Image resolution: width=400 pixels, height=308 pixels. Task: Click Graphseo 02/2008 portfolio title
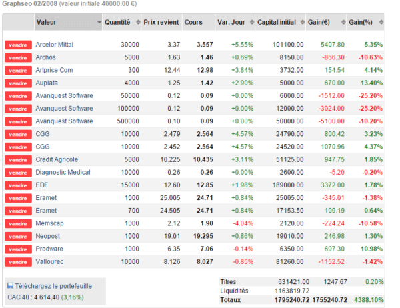click(29, 4)
